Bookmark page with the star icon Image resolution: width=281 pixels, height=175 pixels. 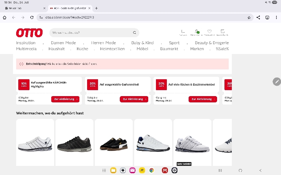(249, 17)
